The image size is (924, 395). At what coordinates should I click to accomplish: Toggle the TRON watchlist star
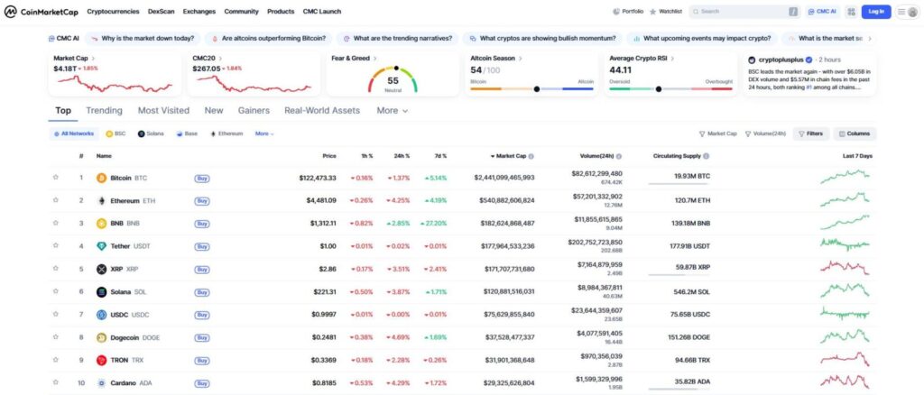tap(55, 360)
